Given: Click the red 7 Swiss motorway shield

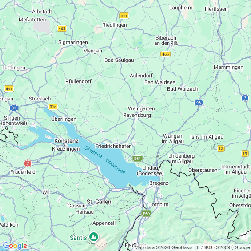Looking at the screenshot, I should pyautogui.click(x=28, y=163).
